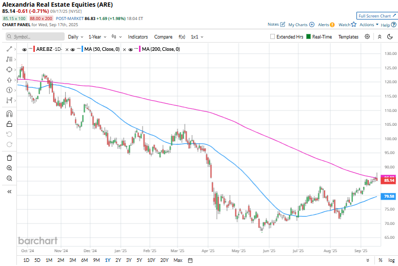Viewport: 398px width, 266px height.
Task: Click the Full Screen Chart button
Action: 377,16
